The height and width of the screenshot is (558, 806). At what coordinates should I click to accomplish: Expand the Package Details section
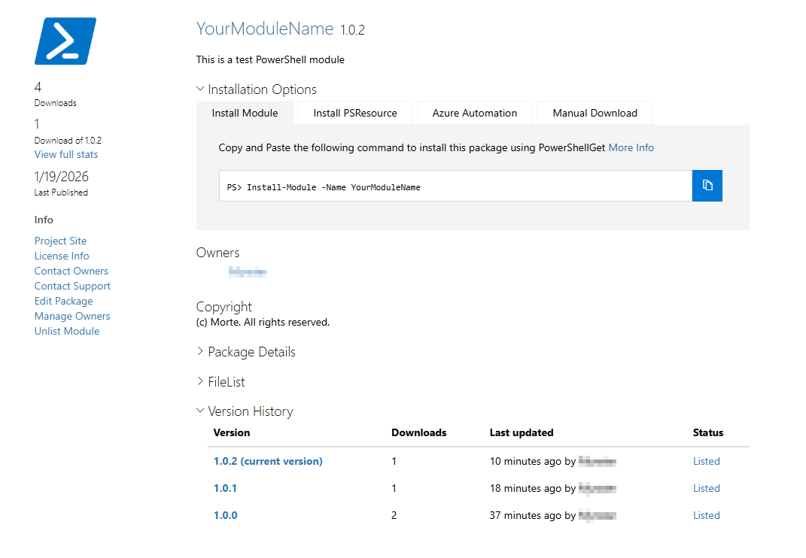(251, 351)
